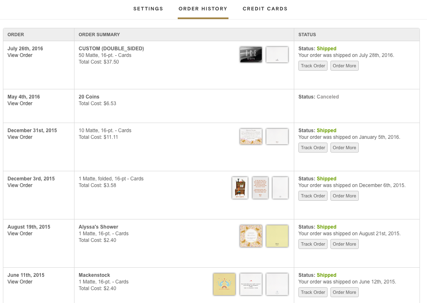Open the piano card inside-text thumbnail
This screenshot has height=303, width=427.
coord(260,188)
